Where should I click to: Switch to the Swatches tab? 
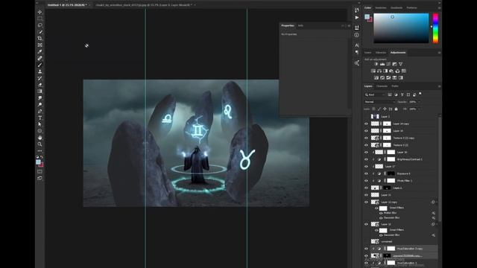click(x=381, y=8)
